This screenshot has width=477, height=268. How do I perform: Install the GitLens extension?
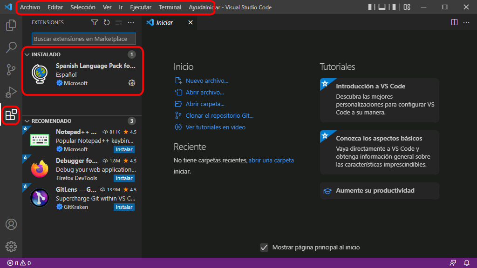pos(124,207)
